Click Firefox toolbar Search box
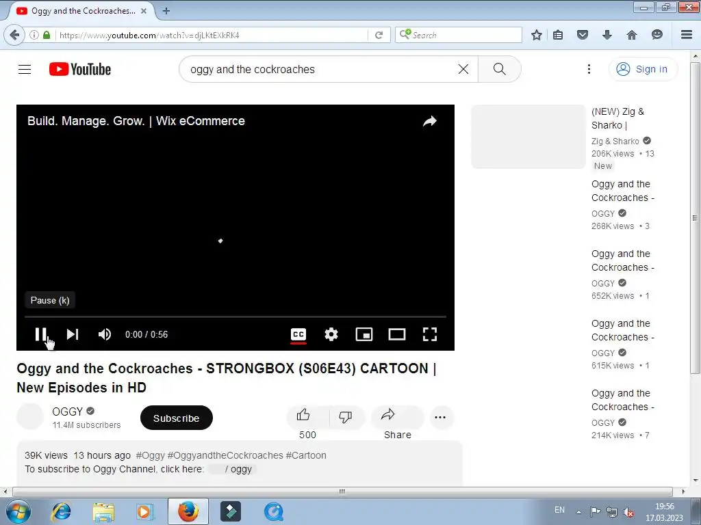 coord(459,35)
